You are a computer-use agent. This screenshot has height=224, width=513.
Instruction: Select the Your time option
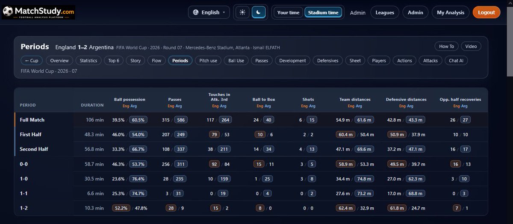(288, 12)
